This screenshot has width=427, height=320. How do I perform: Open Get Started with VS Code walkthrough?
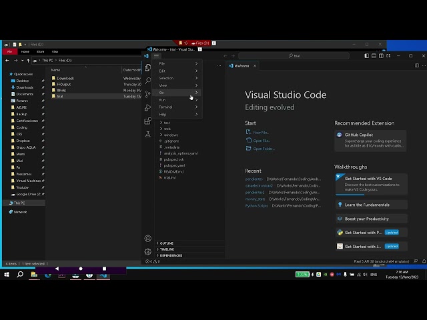tap(372, 184)
